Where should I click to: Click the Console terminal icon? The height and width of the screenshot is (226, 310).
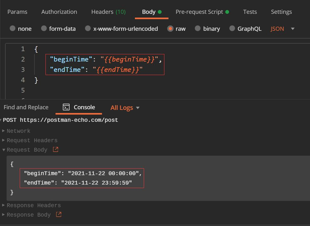point(66,107)
